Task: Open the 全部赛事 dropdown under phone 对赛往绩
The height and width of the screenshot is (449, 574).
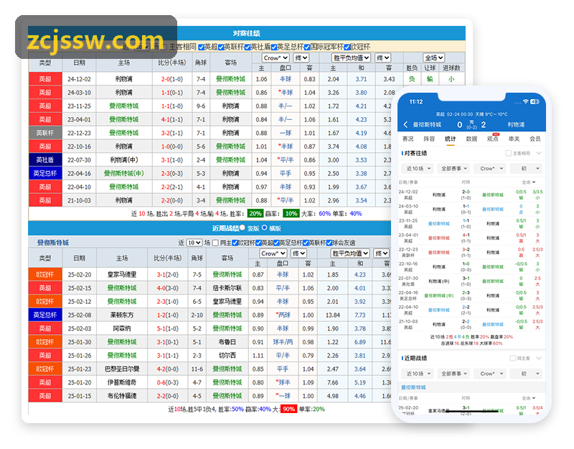Action: coord(454,169)
